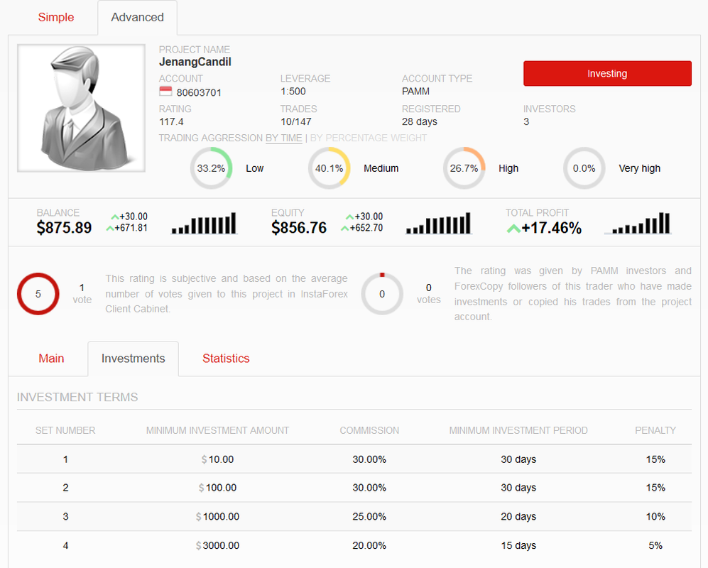Click the 10% penalty cell

tap(655, 517)
